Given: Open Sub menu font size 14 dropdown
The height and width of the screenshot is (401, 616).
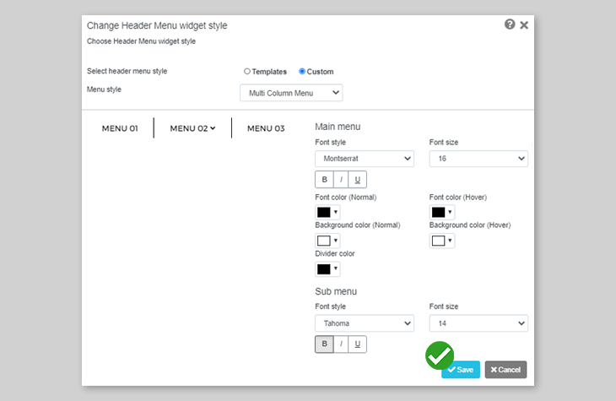Looking at the screenshot, I should pos(478,323).
